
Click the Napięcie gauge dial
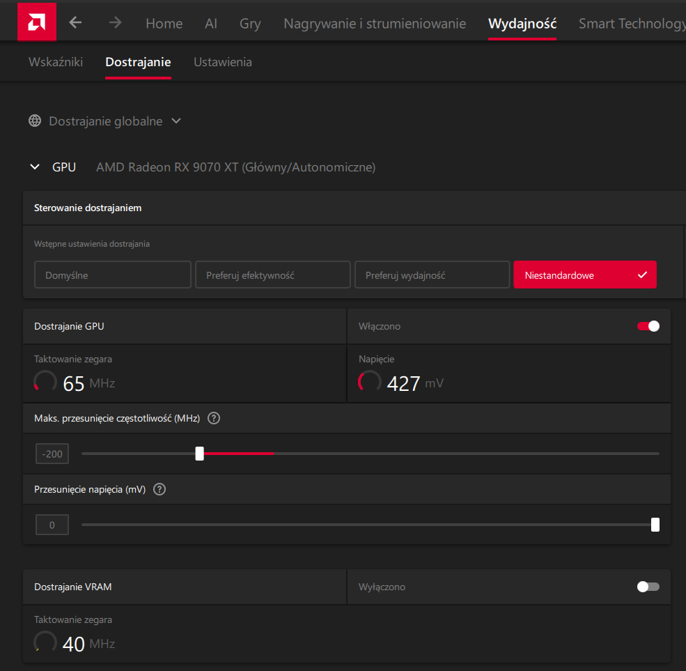(x=370, y=381)
